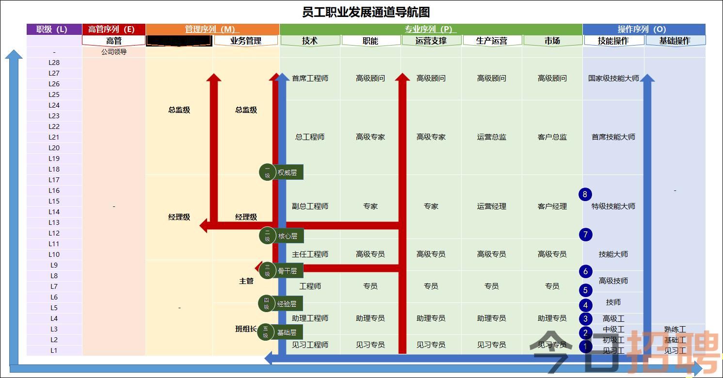Screen dimensions: 723x378
Task: Select the L9 level row label
Action: click(54, 265)
